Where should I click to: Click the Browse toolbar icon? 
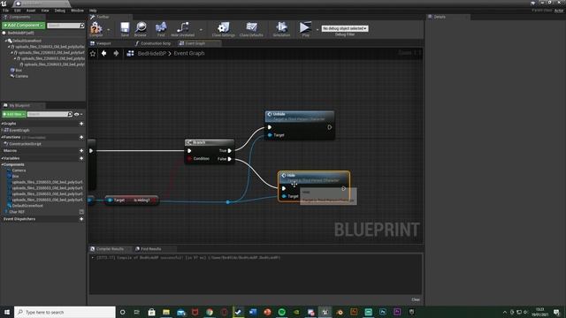[x=141, y=29]
